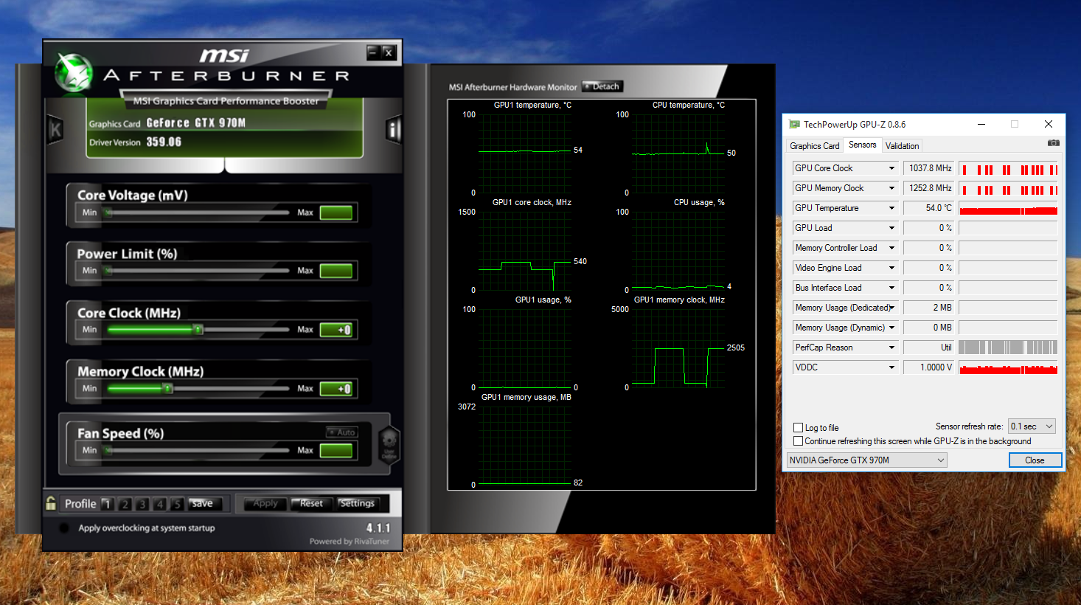Close the MSI Afterburner window

(x=389, y=52)
